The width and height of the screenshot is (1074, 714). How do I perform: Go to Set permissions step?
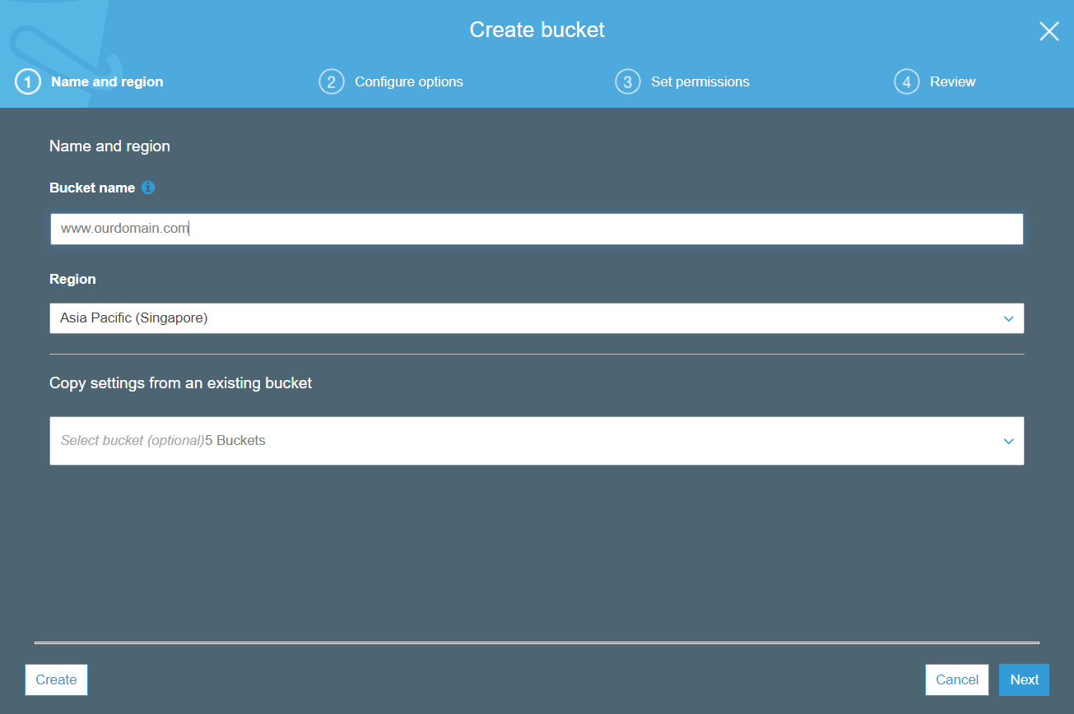point(700,81)
